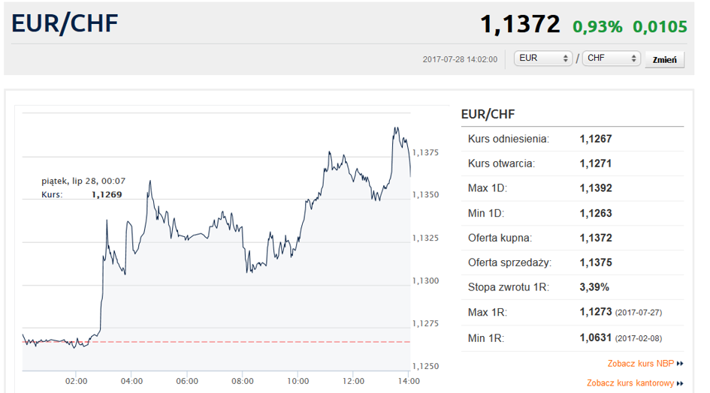Click the green 0,93% change value
The width and height of the screenshot is (710, 393).
(598, 27)
